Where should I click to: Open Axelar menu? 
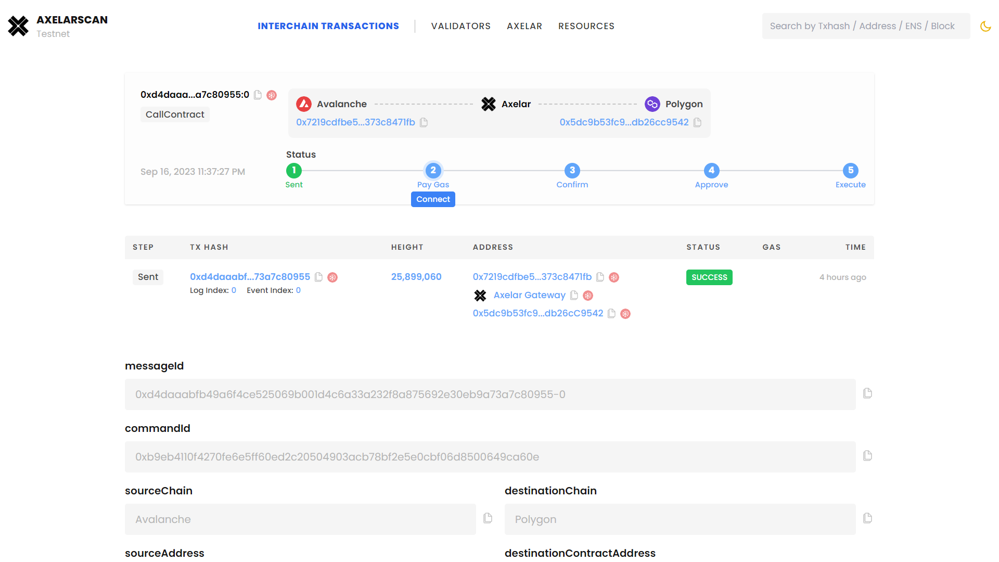click(524, 26)
